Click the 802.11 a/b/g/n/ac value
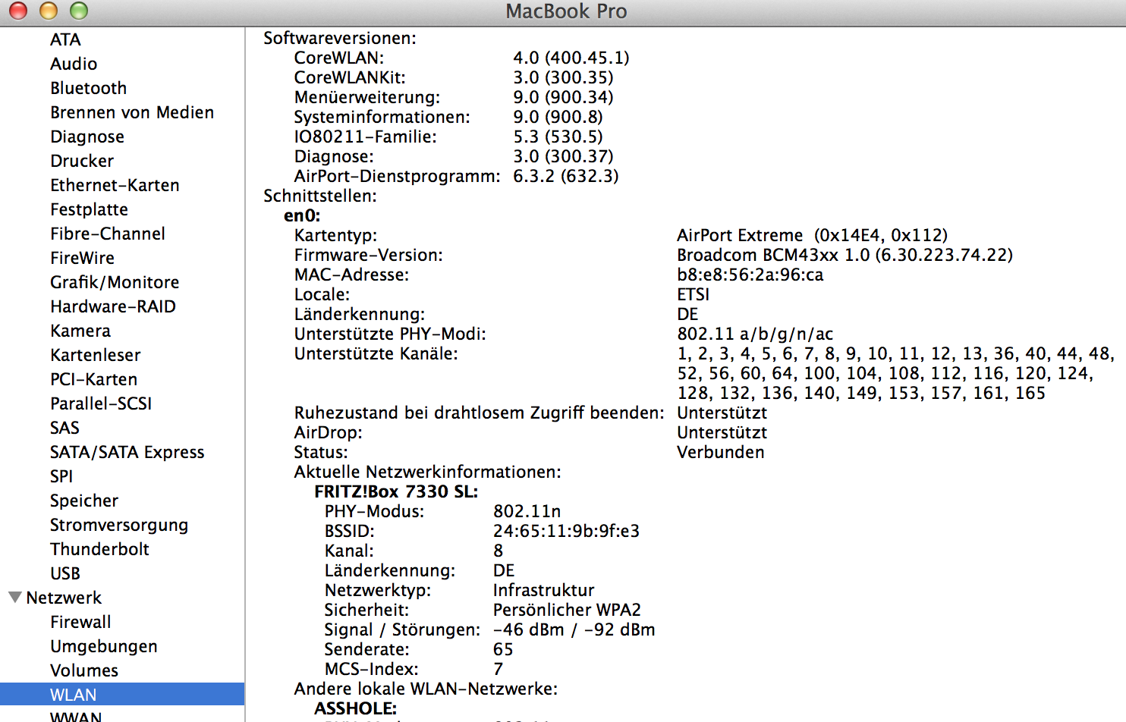Image resolution: width=1126 pixels, height=722 pixels. pyautogui.click(x=755, y=334)
